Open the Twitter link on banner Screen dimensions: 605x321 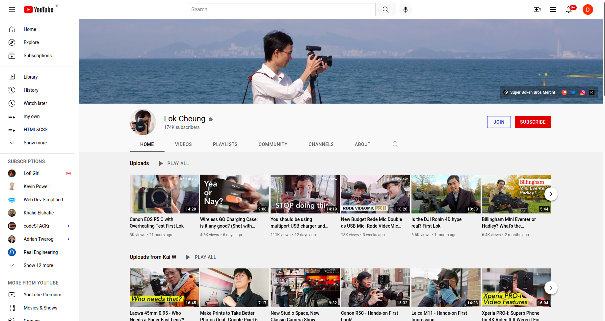(x=573, y=92)
